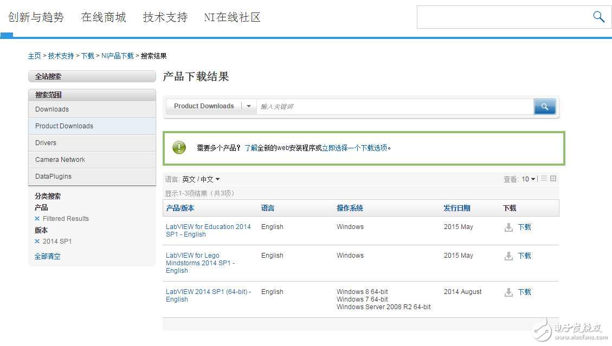Open LabVIEW for Lego Mindstorms 2014 SP1 link

200,263
